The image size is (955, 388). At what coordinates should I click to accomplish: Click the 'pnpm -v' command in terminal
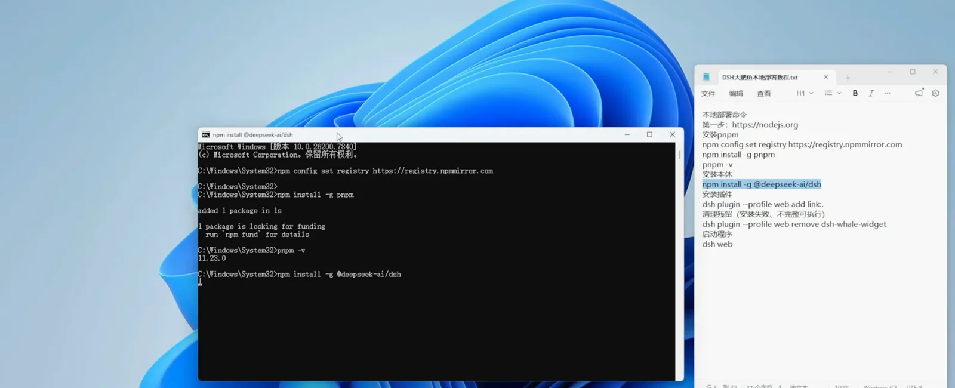[x=291, y=251]
